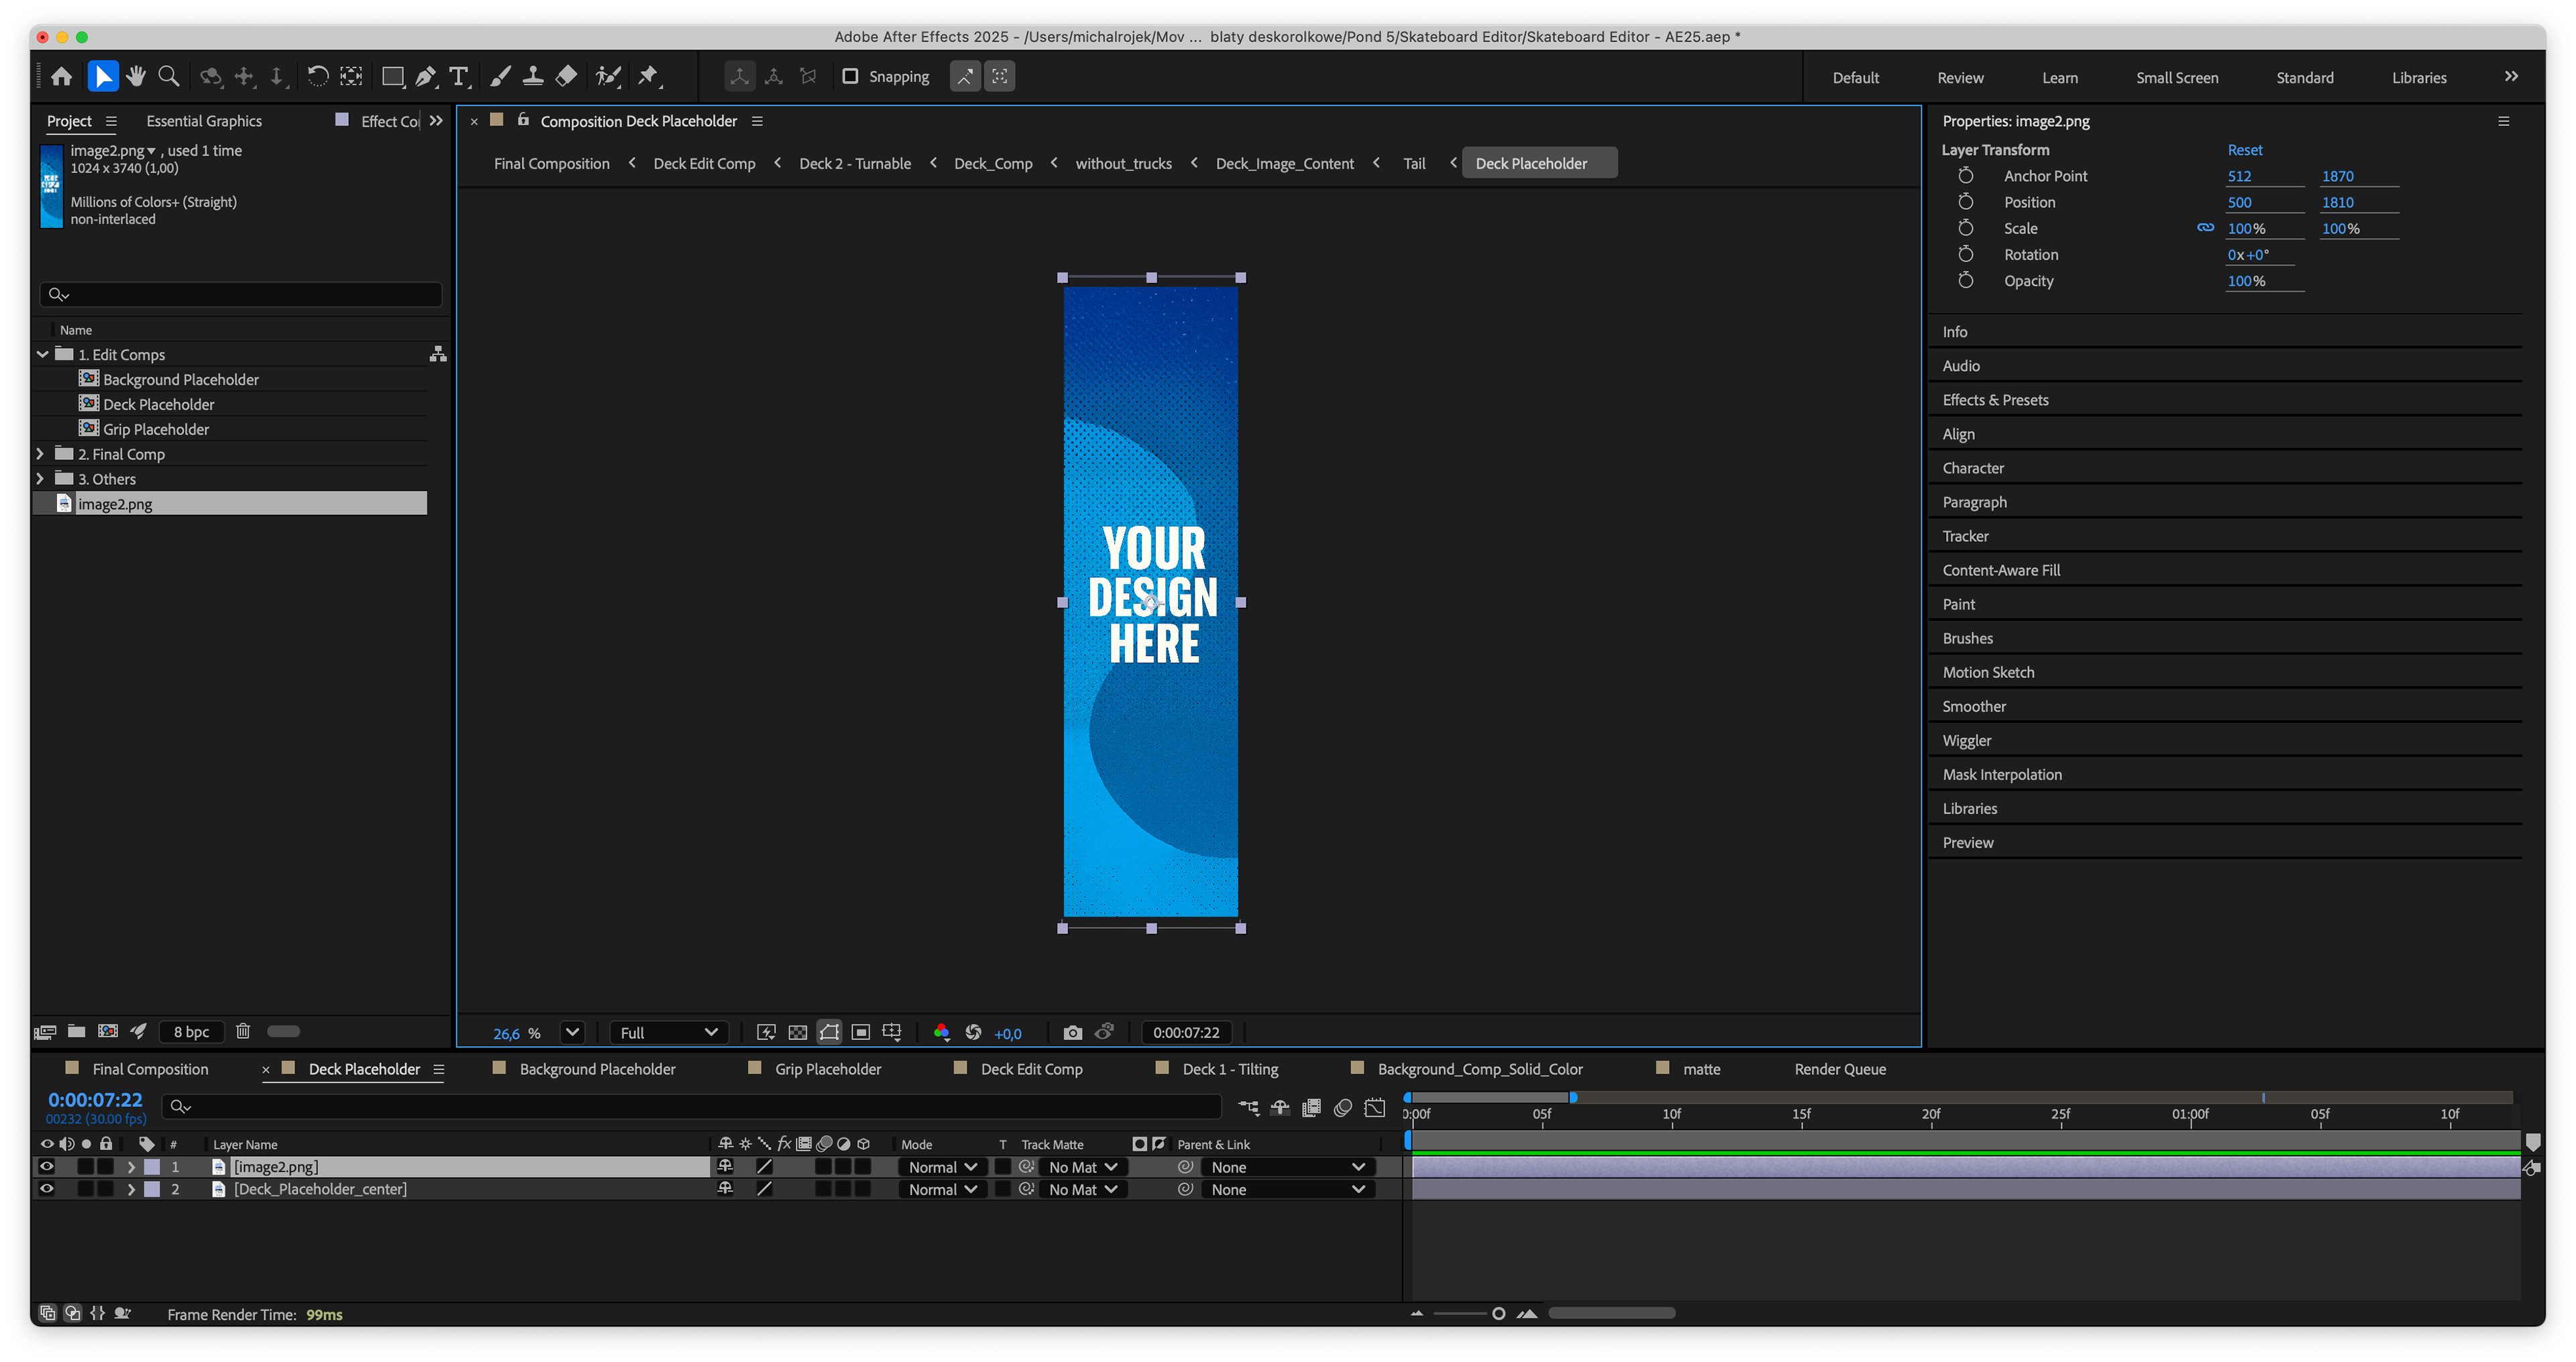Reset the Layer Transform properties

point(2244,150)
